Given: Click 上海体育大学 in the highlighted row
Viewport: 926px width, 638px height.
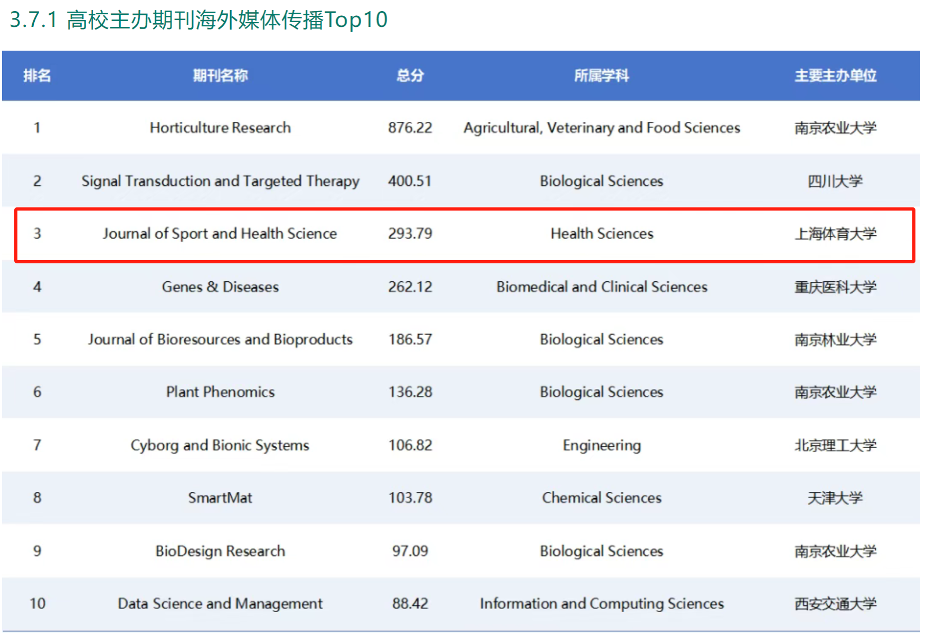Looking at the screenshot, I should tap(835, 234).
